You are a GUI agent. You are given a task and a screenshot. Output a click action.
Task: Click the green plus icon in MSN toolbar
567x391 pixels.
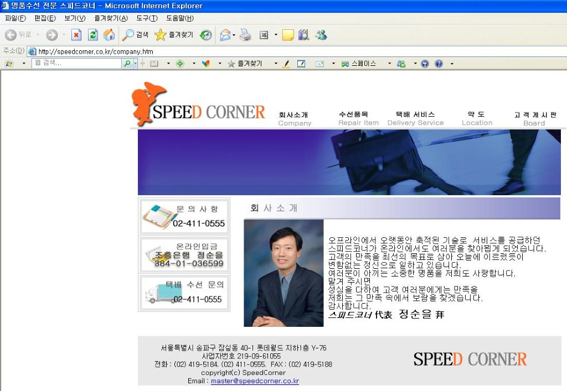180,64
